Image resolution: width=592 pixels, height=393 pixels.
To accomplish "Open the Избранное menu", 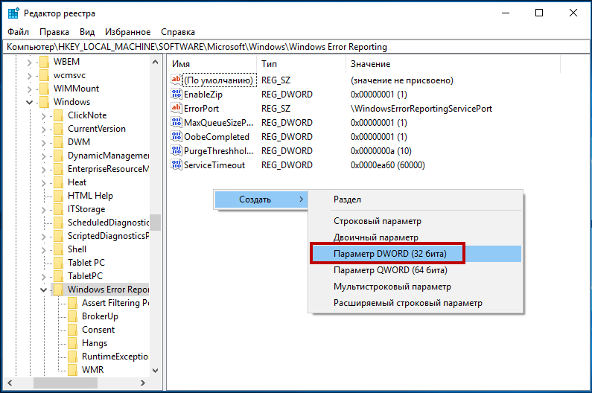I will click(x=127, y=32).
